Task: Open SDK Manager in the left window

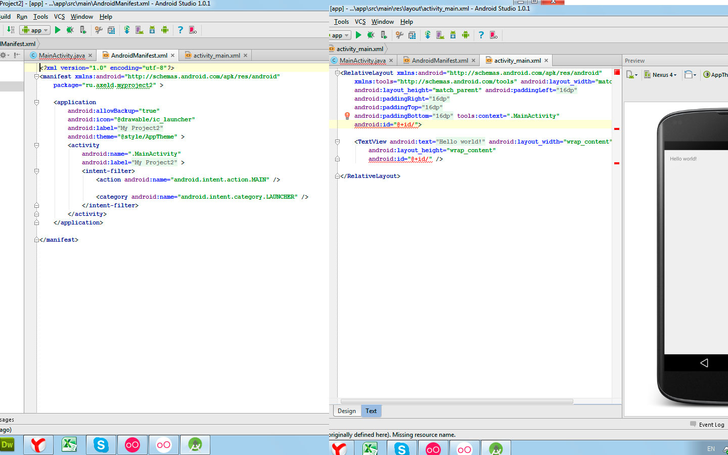Action: 152,30
